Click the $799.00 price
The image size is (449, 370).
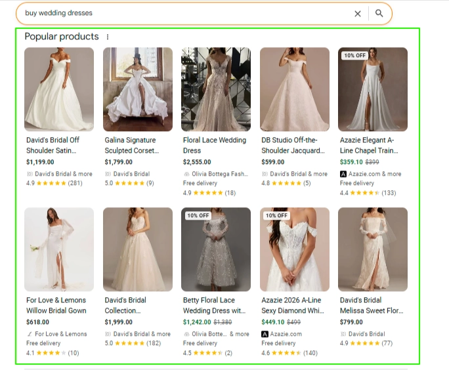pyautogui.click(x=351, y=322)
